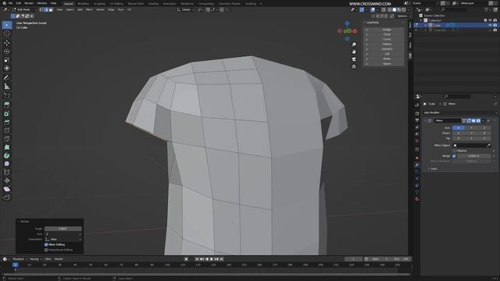Click the Flatten button in LoopTools
The image size is (500, 281).
click(387, 44)
